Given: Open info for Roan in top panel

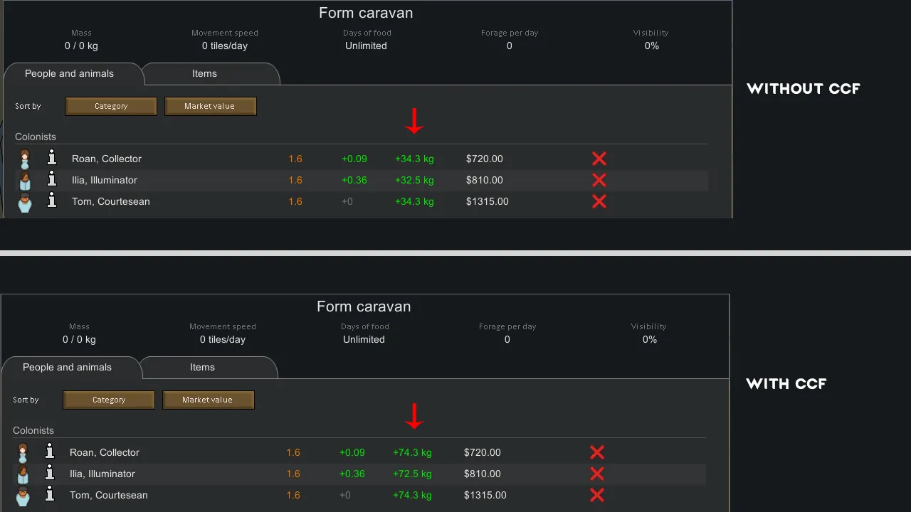Looking at the screenshot, I should click(51, 158).
